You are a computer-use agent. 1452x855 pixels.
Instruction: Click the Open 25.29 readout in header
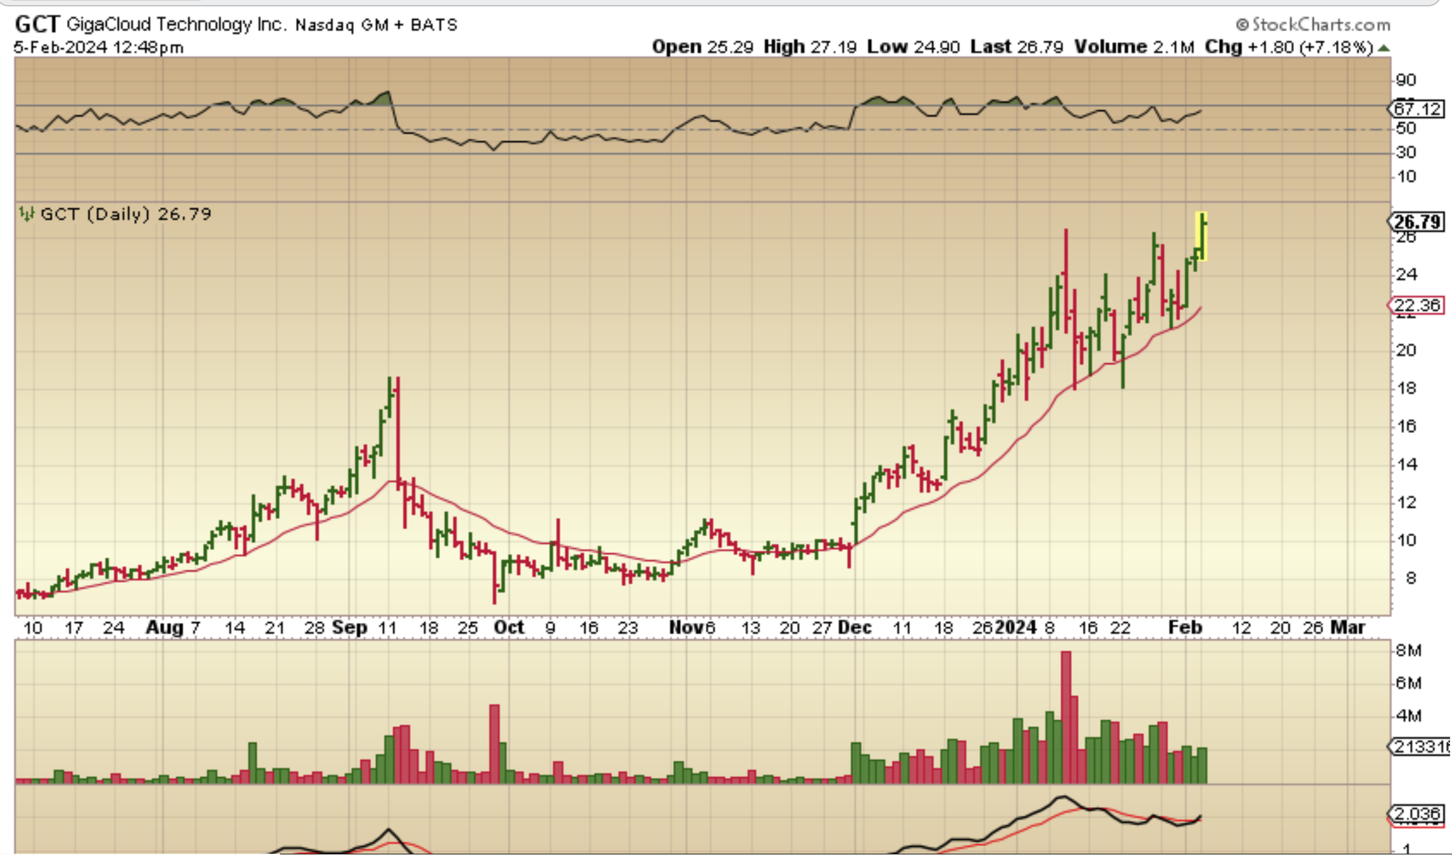[x=702, y=47]
